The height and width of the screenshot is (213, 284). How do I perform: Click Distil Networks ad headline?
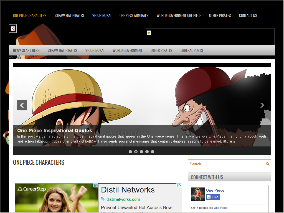coord(128,190)
